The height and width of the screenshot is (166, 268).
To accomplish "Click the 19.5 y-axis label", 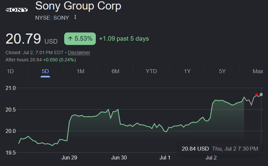I will point(11,153).
